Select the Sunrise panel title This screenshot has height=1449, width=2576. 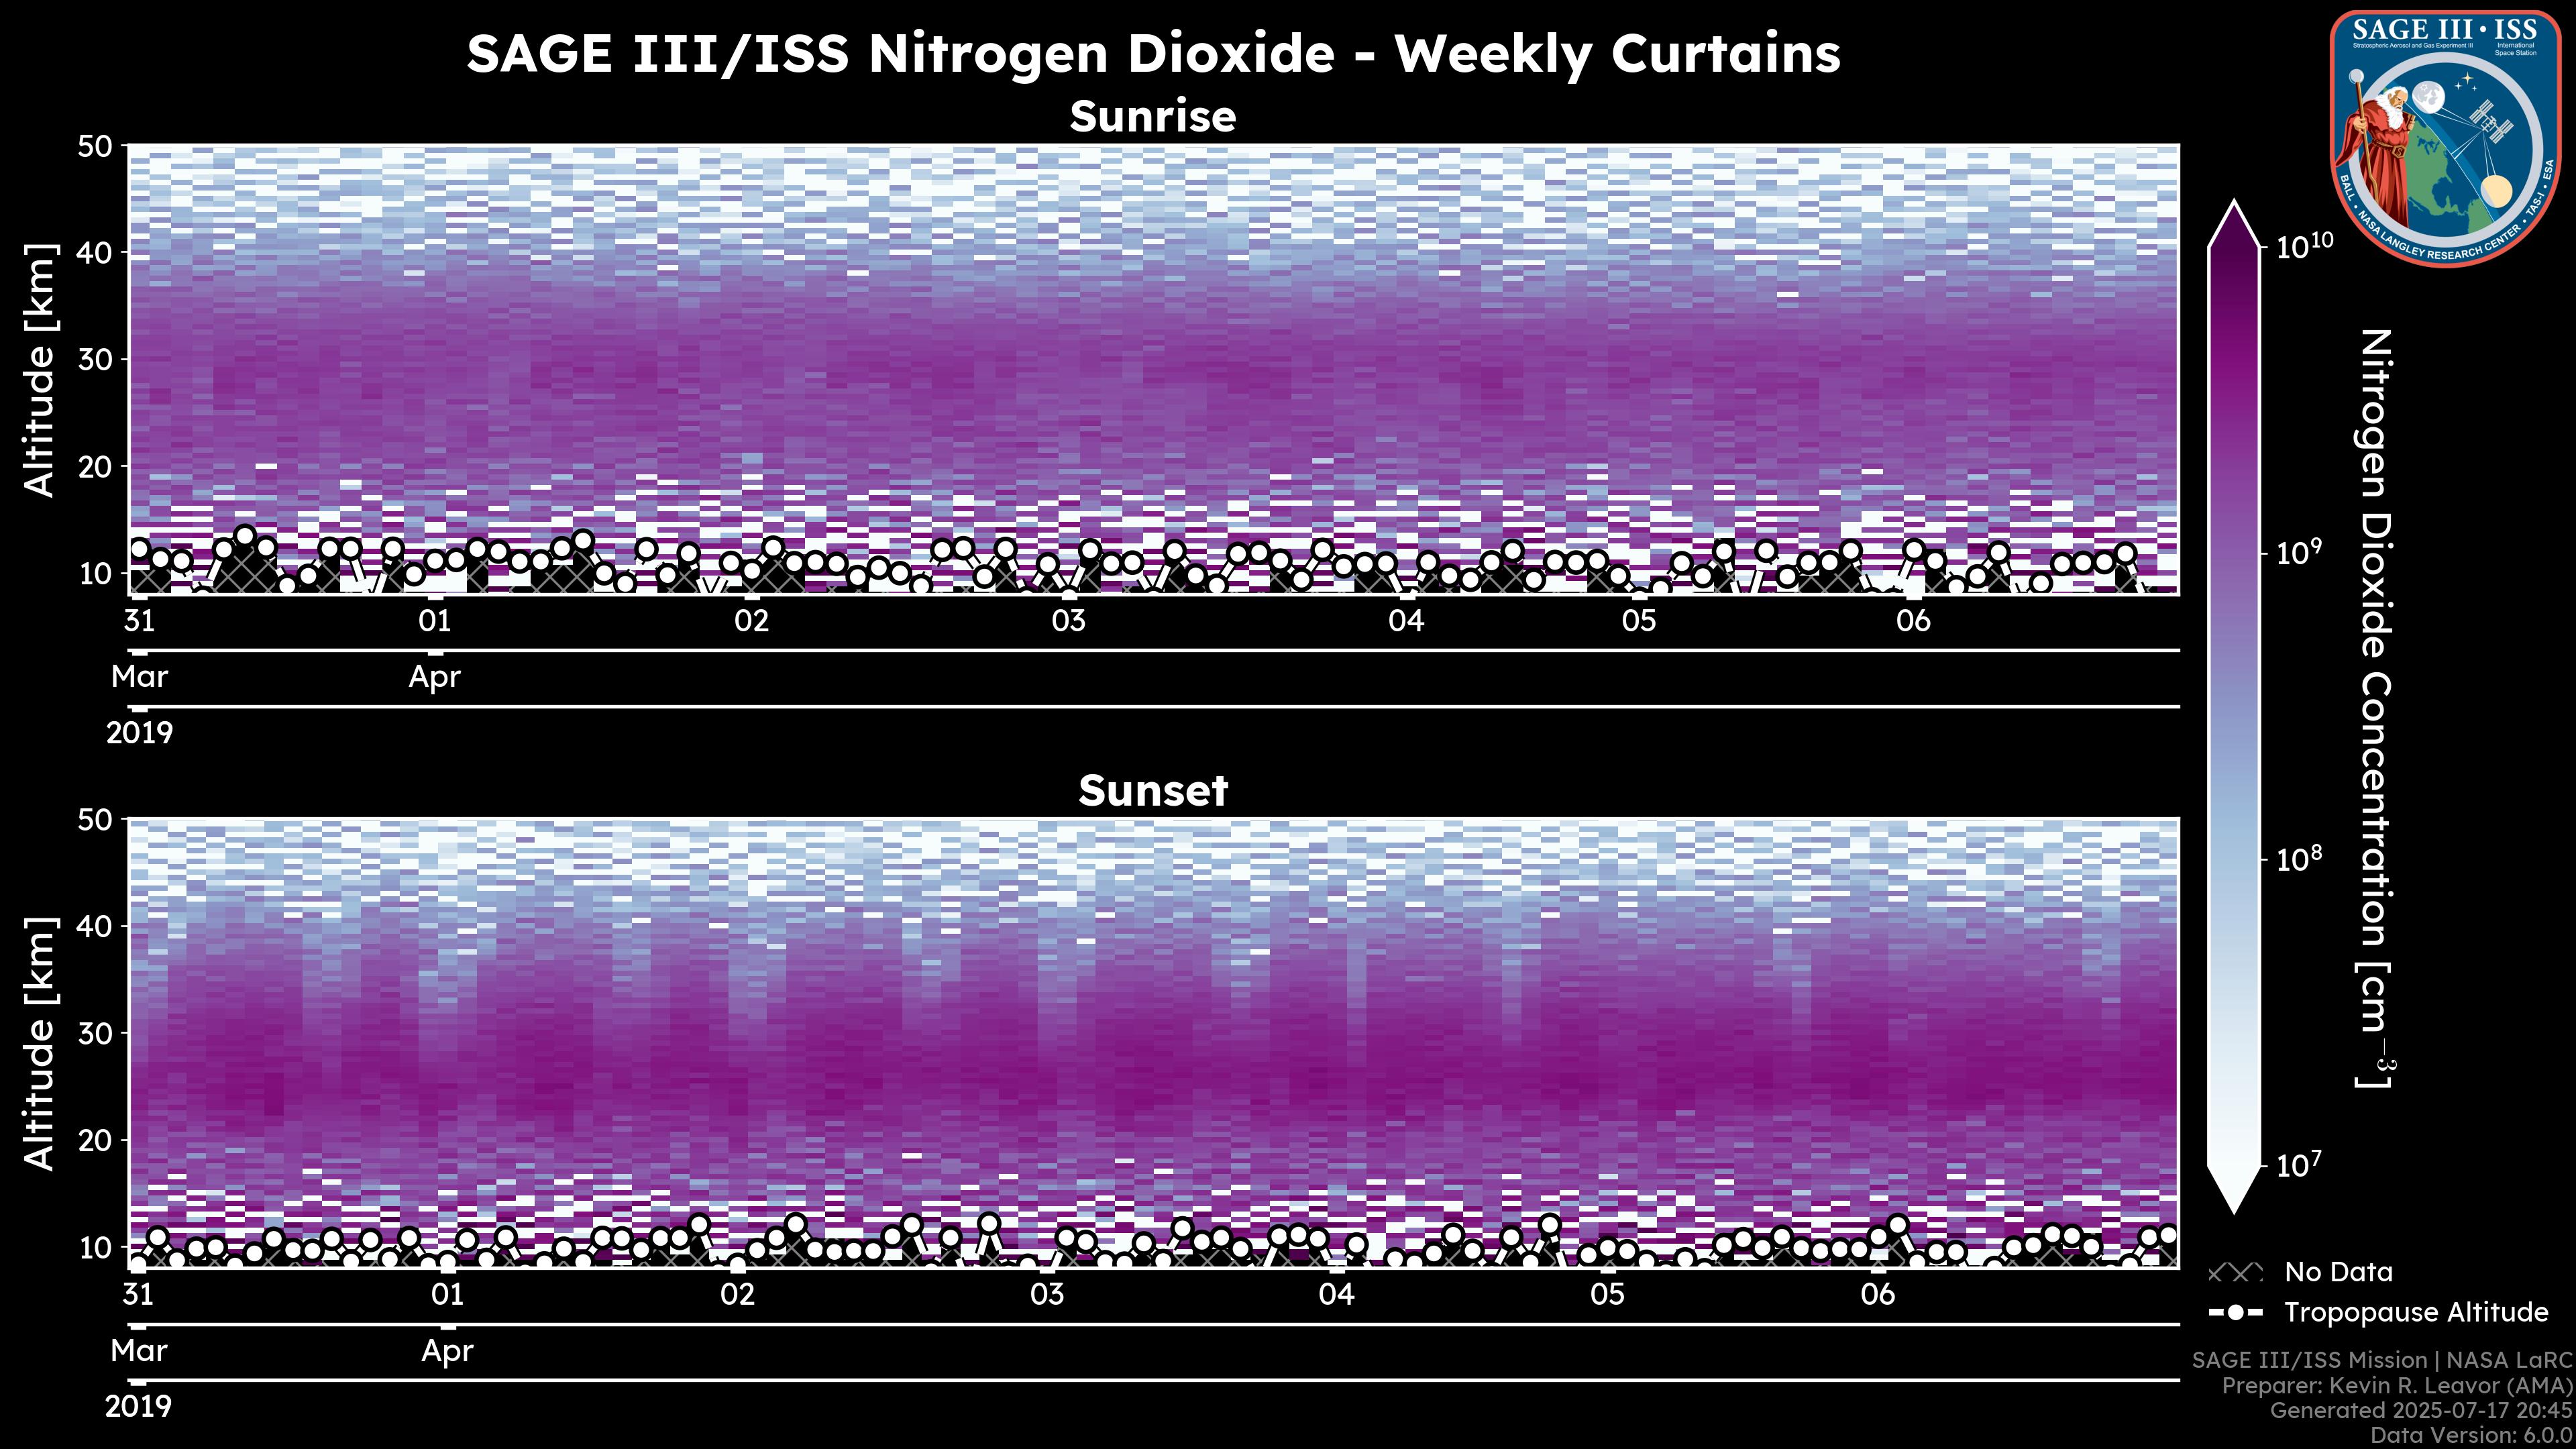pyautogui.click(x=1152, y=117)
